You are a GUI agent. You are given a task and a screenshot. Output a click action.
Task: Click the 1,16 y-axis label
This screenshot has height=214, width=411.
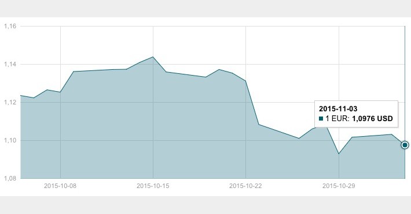[10, 26]
